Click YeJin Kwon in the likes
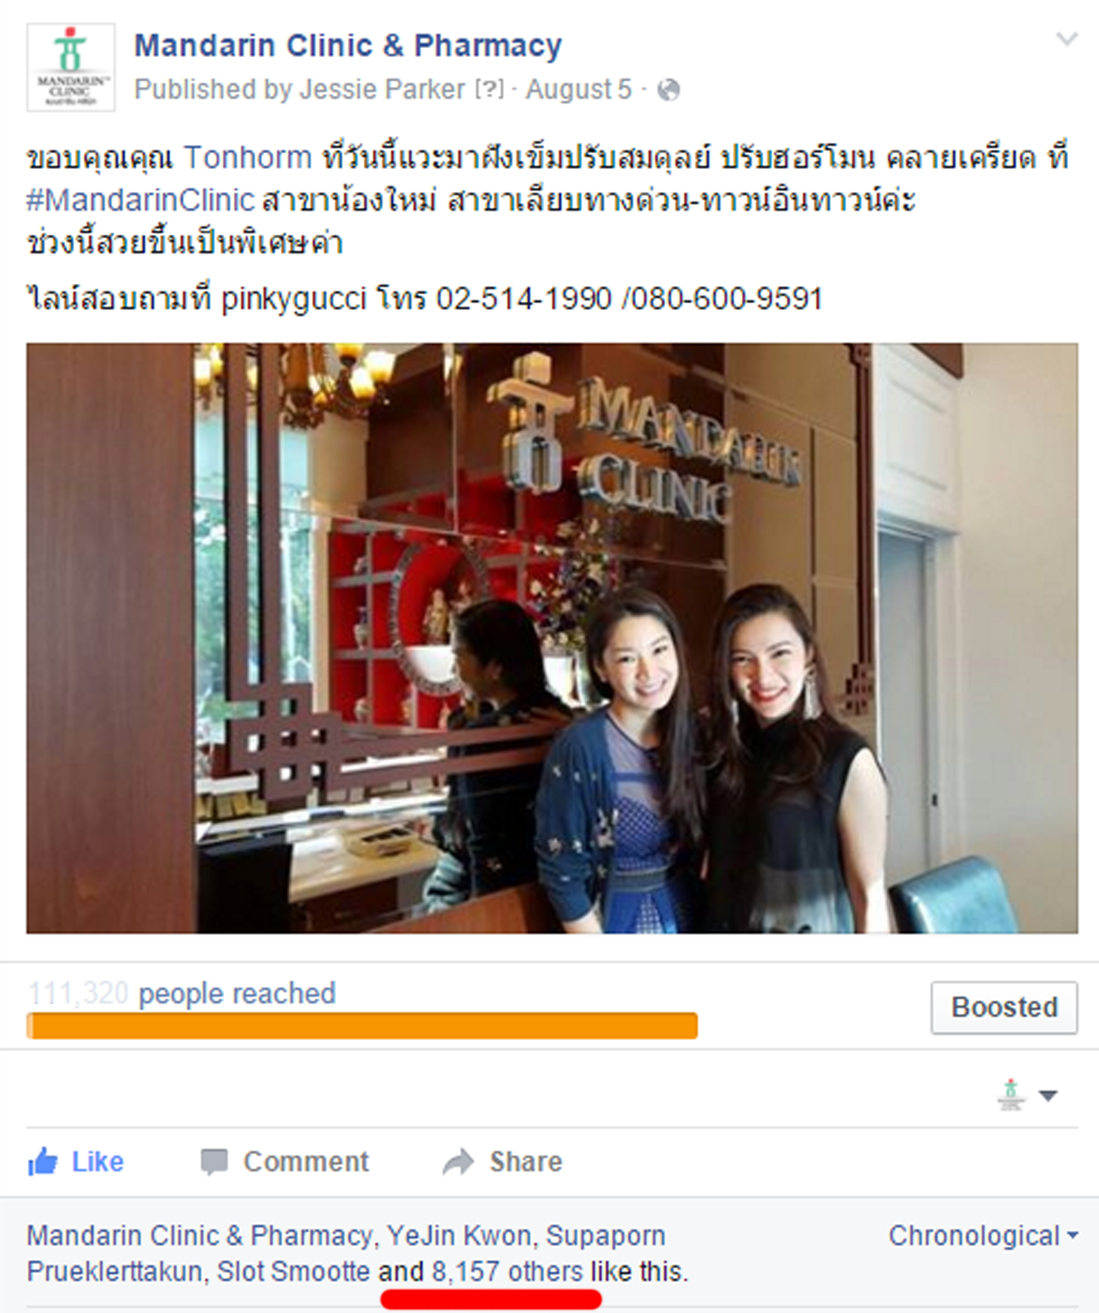1099x1313 pixels. 461,1236
